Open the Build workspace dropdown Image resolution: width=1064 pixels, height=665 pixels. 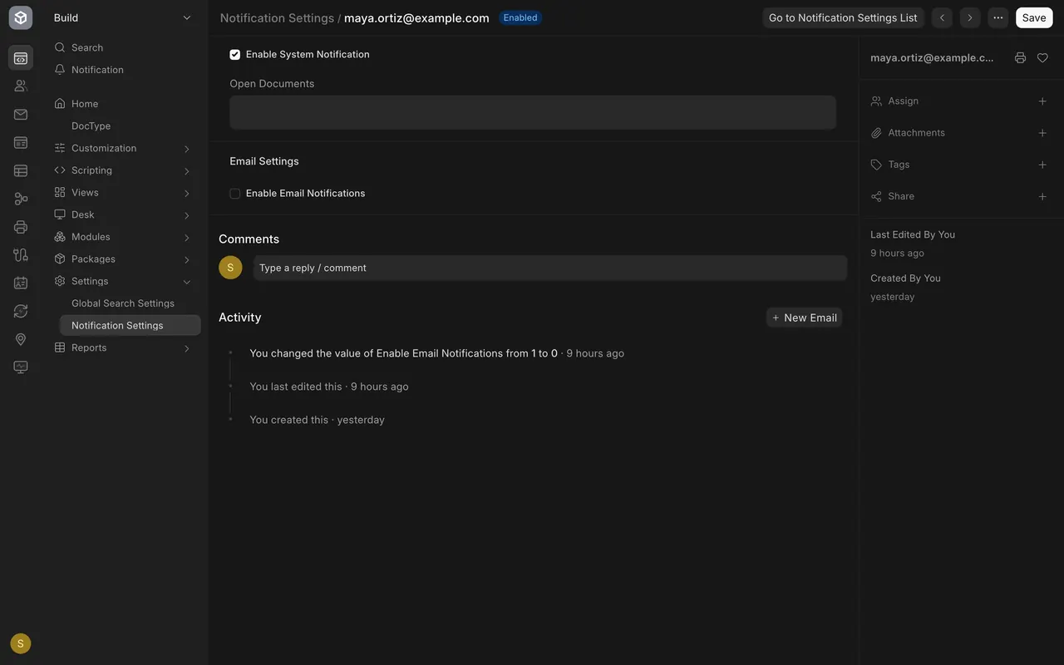122,17
